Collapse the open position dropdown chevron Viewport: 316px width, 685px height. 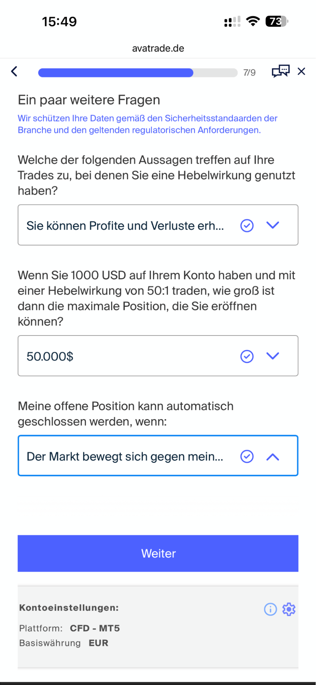(273, 457)
